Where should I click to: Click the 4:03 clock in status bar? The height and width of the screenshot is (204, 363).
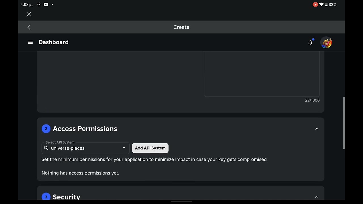[27, 5]
